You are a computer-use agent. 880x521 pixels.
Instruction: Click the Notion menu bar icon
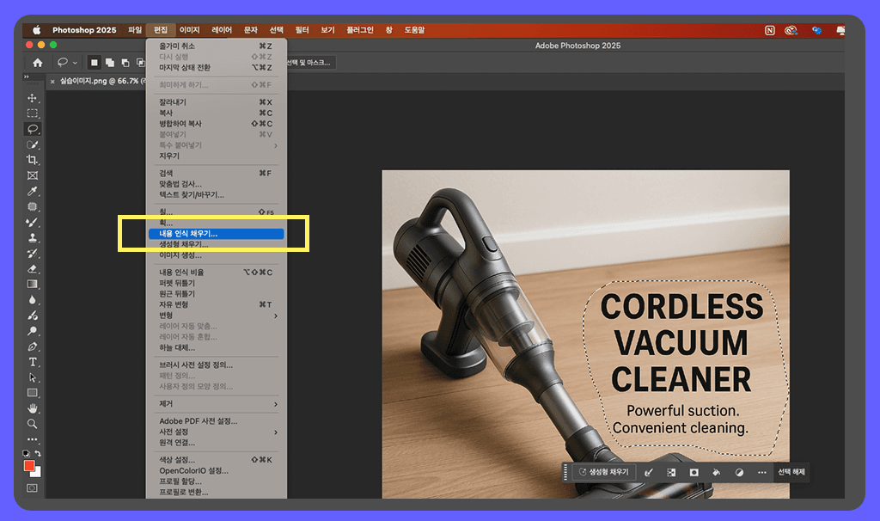770,30
